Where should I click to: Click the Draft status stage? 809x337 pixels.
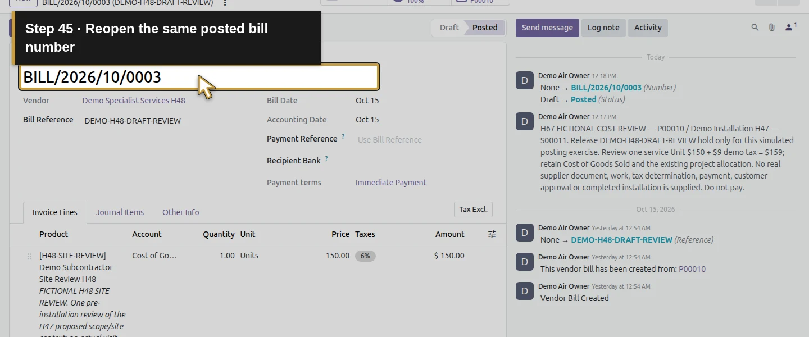point(449,28)
